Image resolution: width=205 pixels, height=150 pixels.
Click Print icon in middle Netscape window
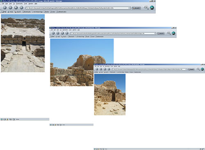pos(169,33)
